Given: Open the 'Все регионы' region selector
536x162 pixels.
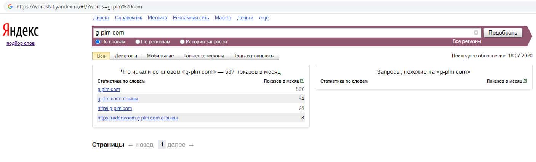Looking at the screenshot, I should click(x=467, y=41).
